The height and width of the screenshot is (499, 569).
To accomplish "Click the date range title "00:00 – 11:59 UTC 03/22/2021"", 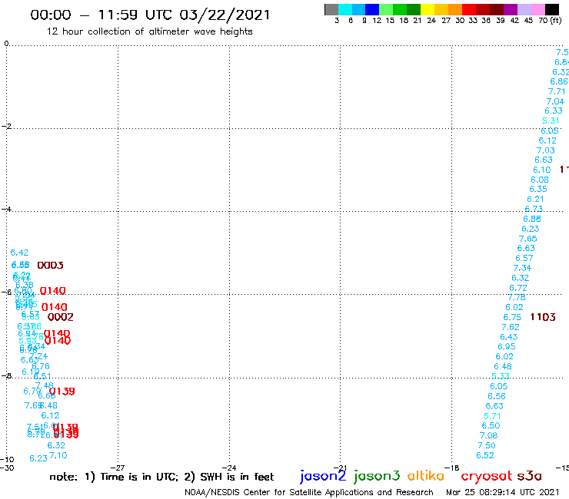I will (x=150, y=15).
